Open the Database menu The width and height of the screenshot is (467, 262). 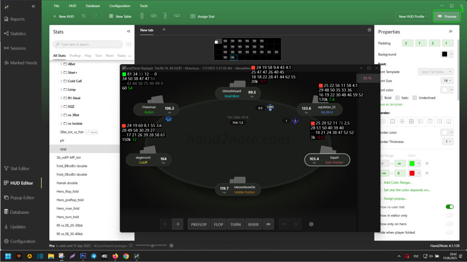(93, 6)
